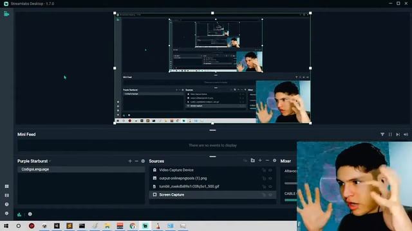Viewport: 412px width, 231px height.
Task: Click the CABLE audio level bar in Mixer
Action: (x=290, y=200)
